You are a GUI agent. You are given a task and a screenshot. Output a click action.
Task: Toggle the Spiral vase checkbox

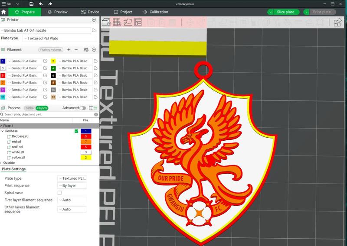(x=59, y=193)
